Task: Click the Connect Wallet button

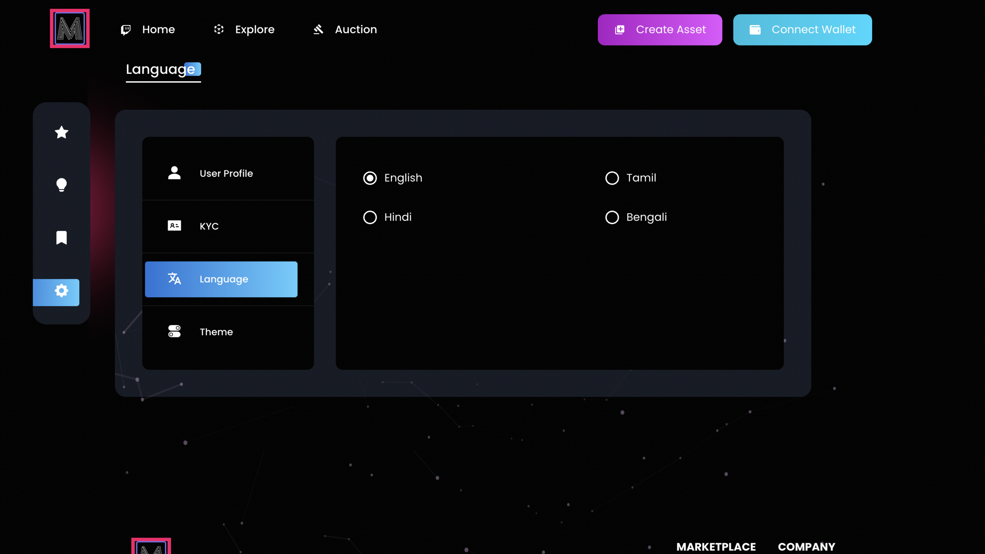Action: [802, 30]
